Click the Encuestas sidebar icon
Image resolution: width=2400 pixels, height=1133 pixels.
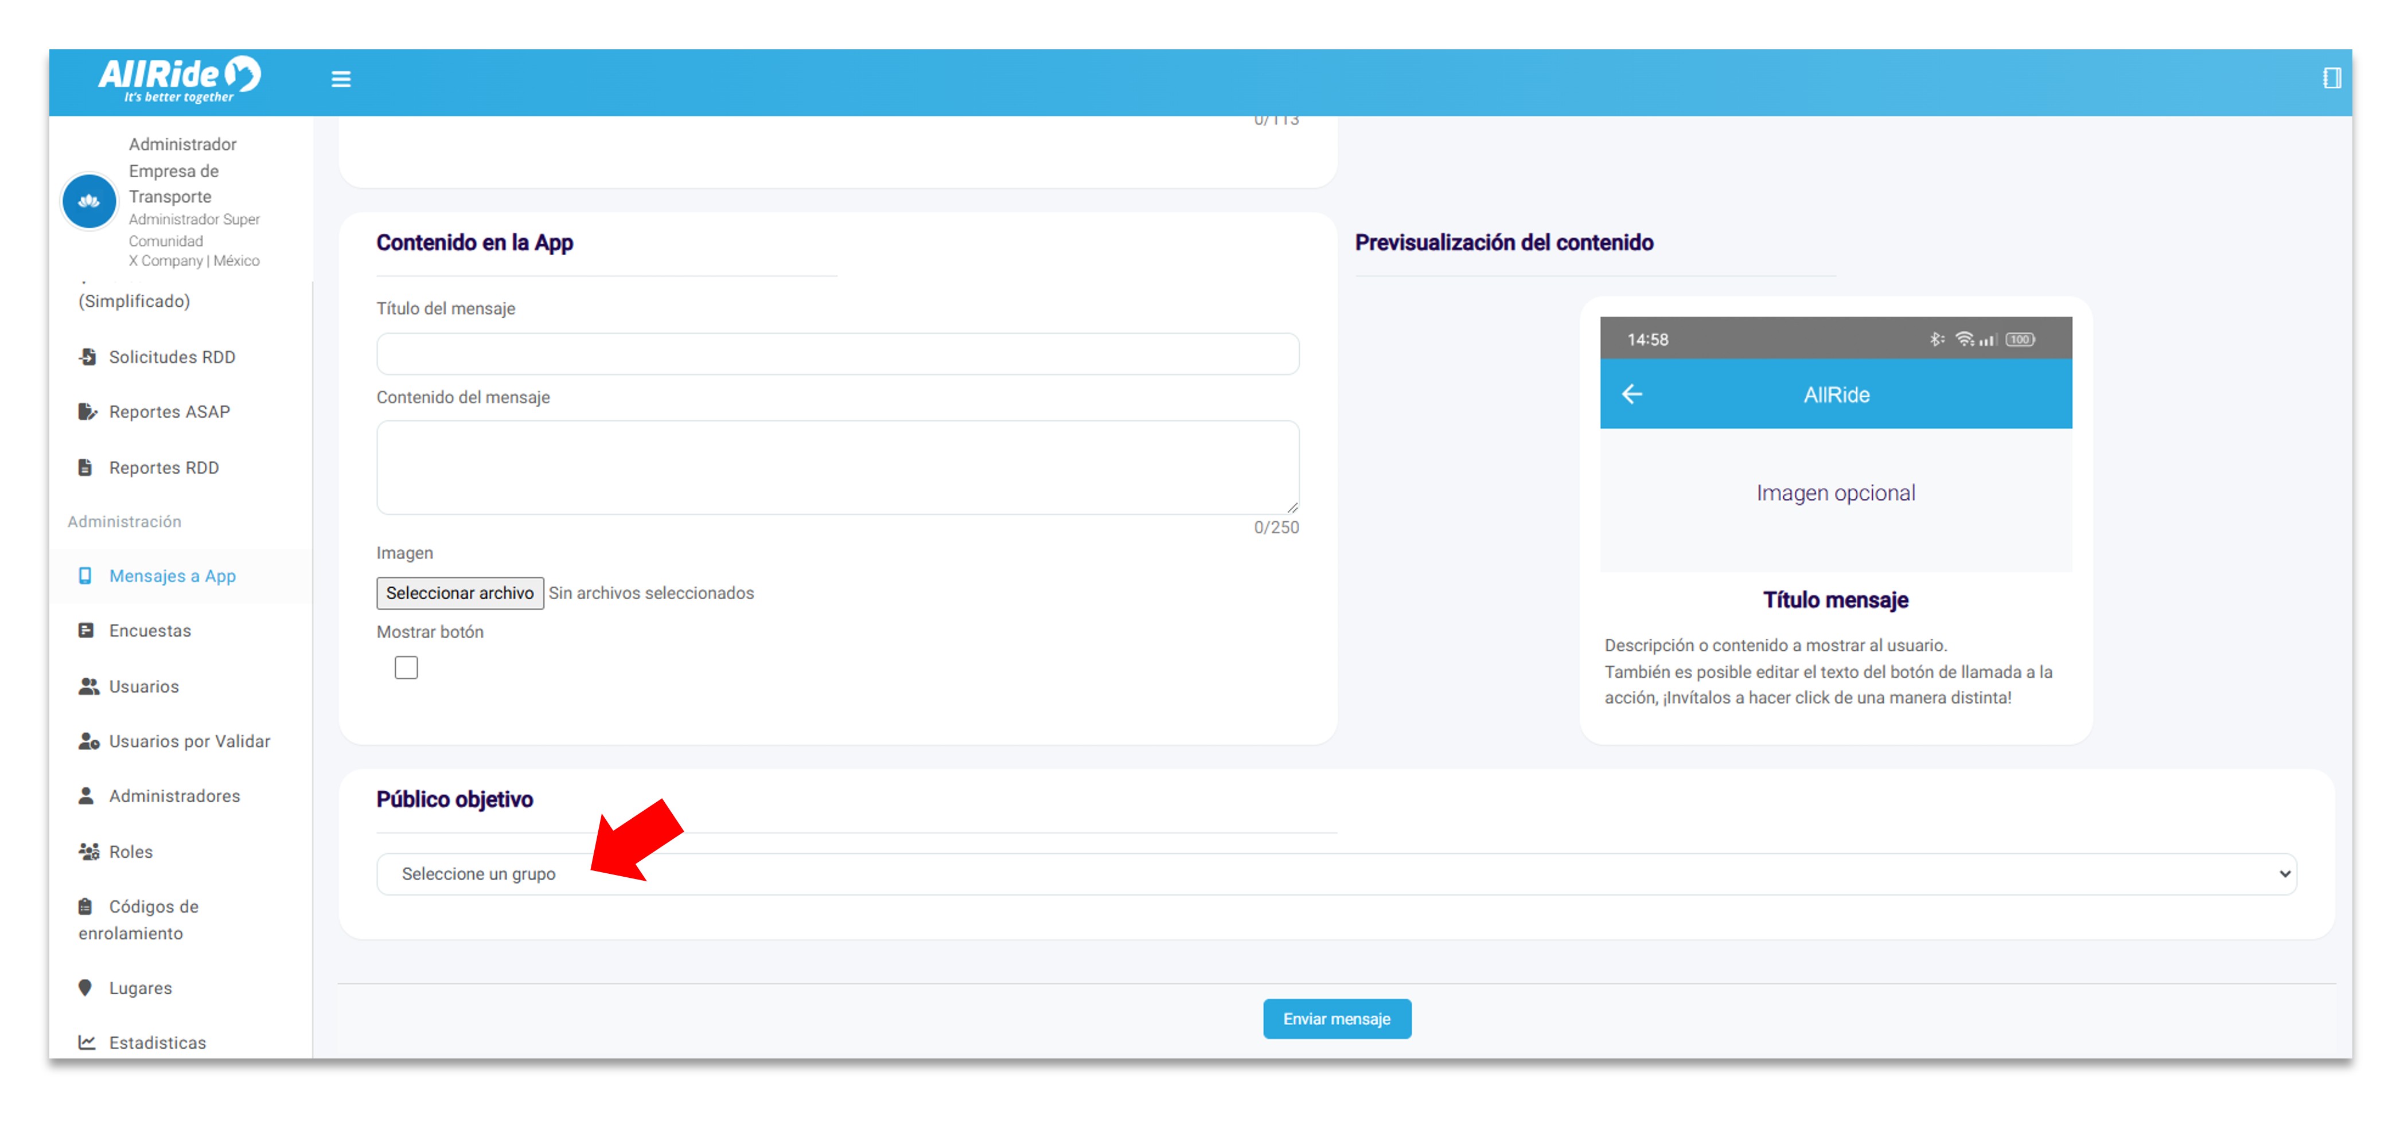pyautogui.click(x=87, y=630)
